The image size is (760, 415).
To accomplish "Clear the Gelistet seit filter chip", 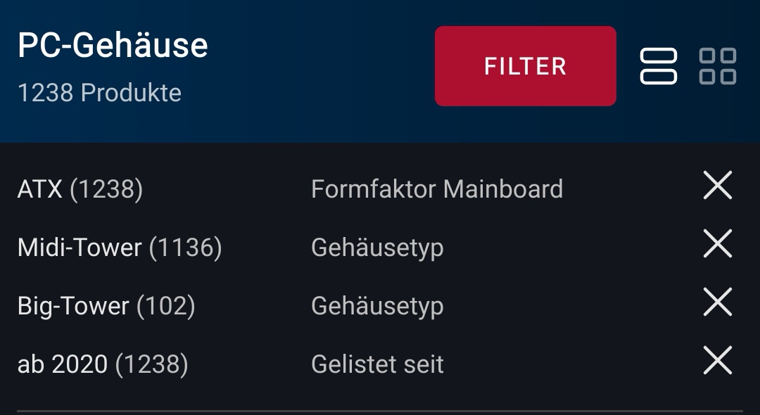I will (718, 364).
